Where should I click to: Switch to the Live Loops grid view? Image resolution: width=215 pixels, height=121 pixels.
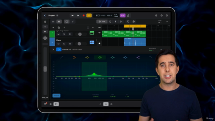click(53, 22)
